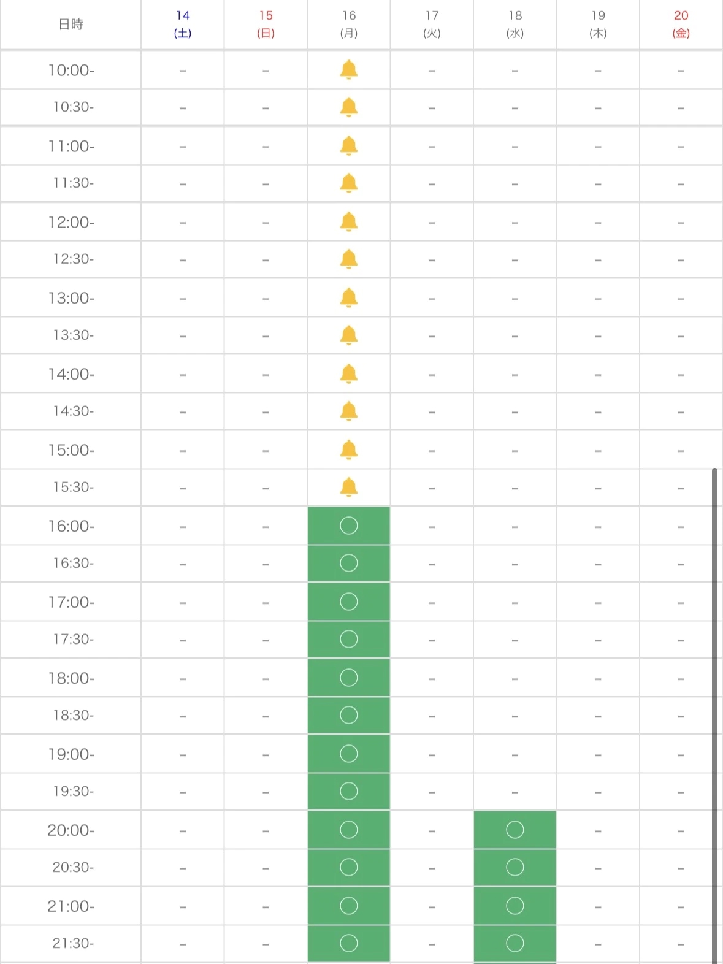
Task: Click the bell icon for 15:30 Monday
Action: pyautogui.click(x=348, y=487)
